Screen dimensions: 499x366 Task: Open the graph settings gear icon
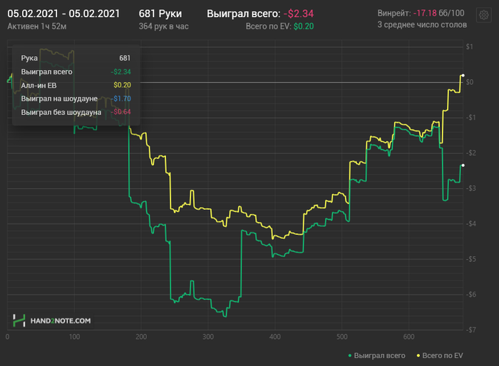tap(484, 15)
